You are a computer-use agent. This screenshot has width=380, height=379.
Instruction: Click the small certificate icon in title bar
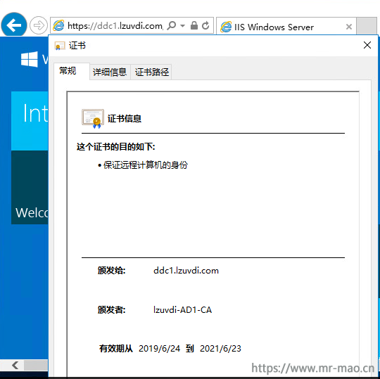pyautogui.click(x=60, y=46)
